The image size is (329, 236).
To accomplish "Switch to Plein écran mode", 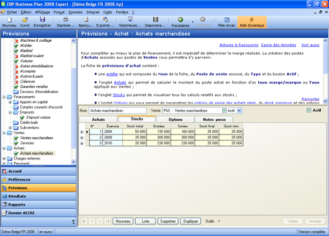I will click(x=226, y=22).
